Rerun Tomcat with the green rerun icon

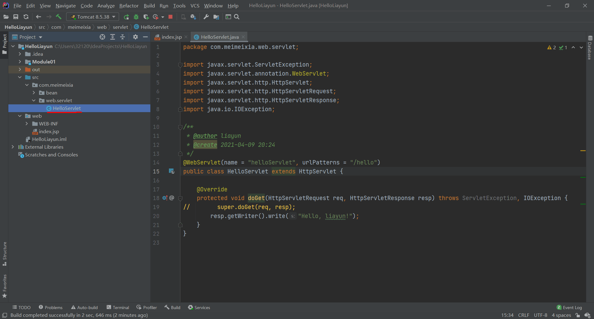pos(126,17)
